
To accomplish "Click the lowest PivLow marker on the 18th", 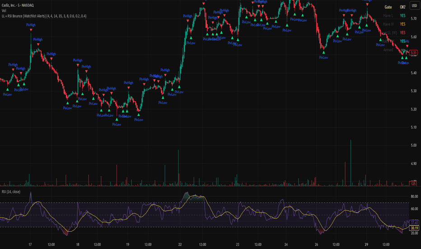I will click(x=117, y=124).
